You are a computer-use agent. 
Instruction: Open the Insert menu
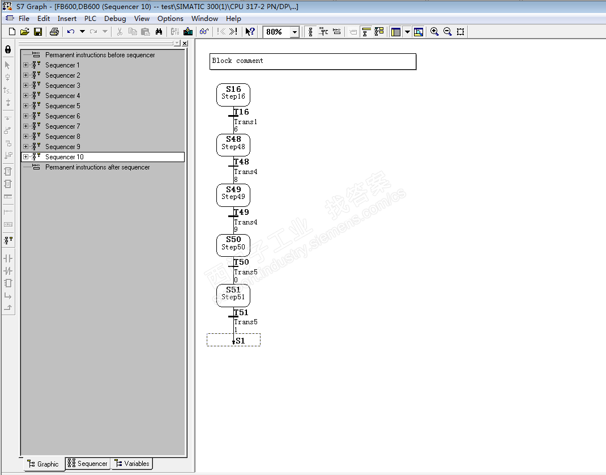coord(67,19)
